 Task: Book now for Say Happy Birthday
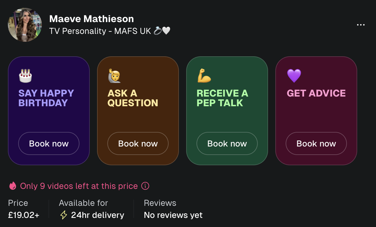coord(49,143)
